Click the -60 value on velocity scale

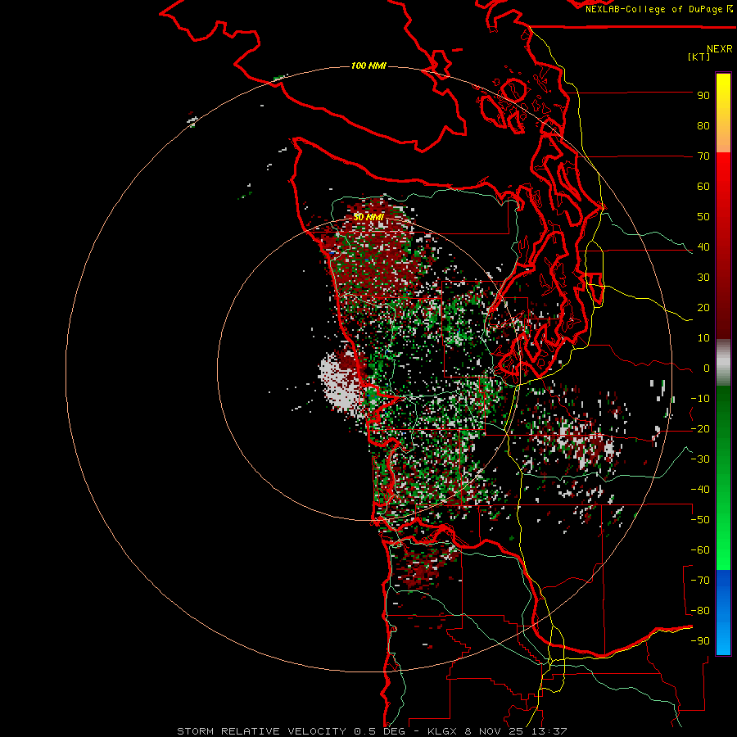click(x=700, y=550)
